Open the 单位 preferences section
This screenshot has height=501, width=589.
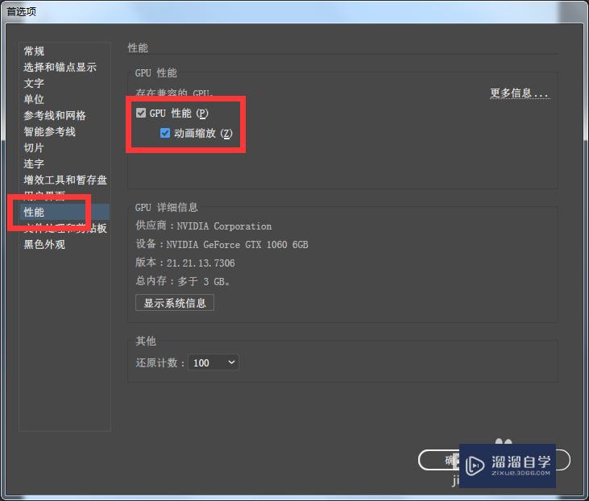34,99
